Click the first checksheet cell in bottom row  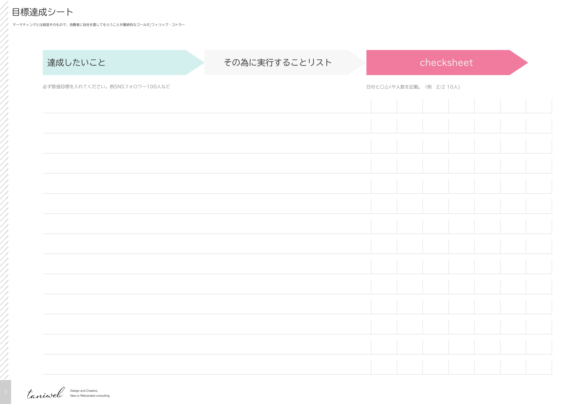(x=384, y=367)
